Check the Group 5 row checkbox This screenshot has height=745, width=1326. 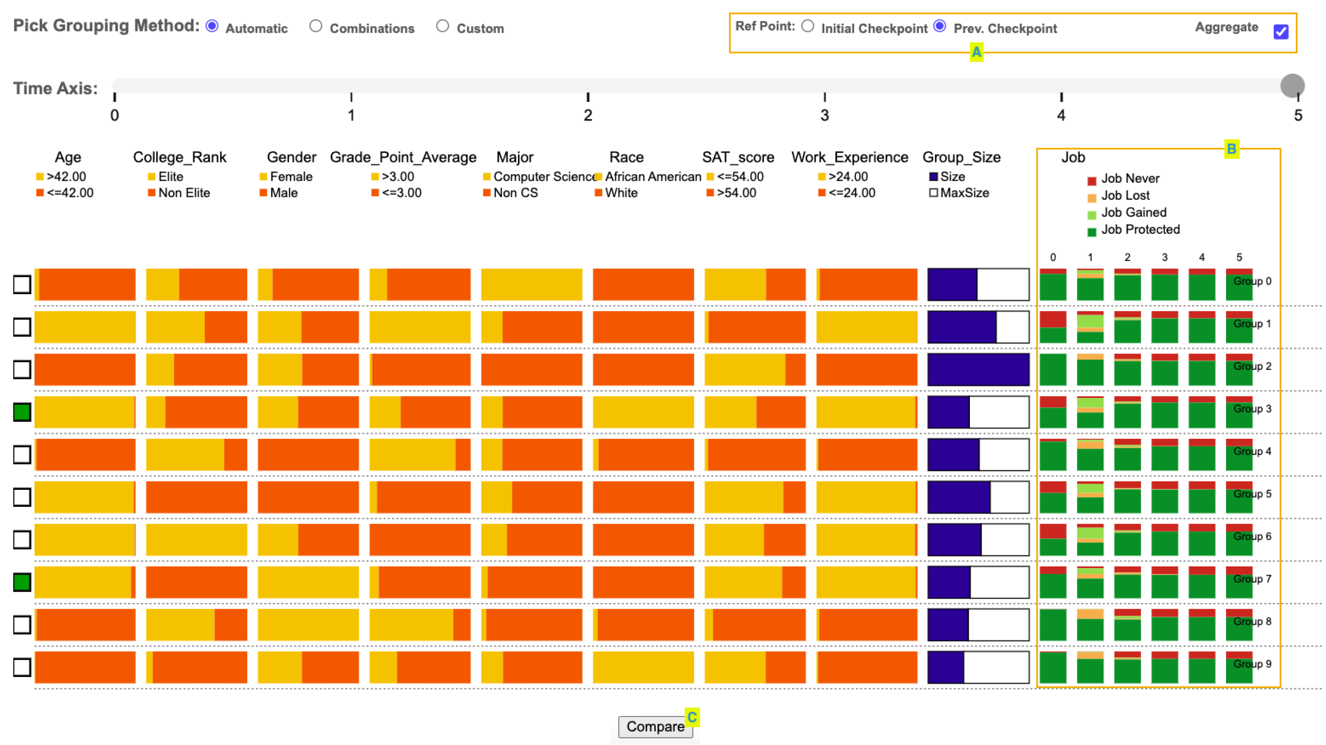click(x=22, y=498)
